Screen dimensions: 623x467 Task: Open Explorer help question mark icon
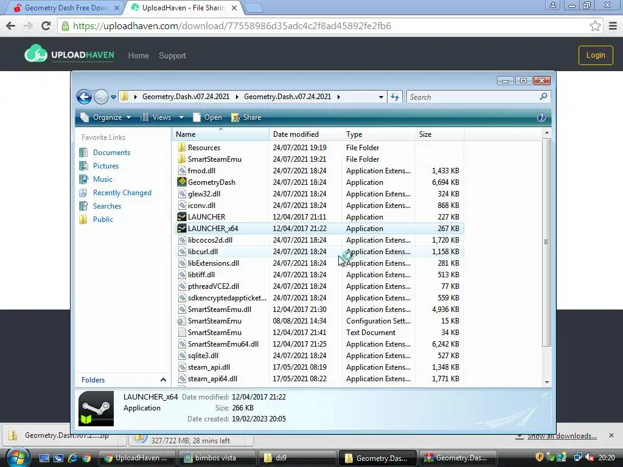pyautogui.click(x=541, y=117)
